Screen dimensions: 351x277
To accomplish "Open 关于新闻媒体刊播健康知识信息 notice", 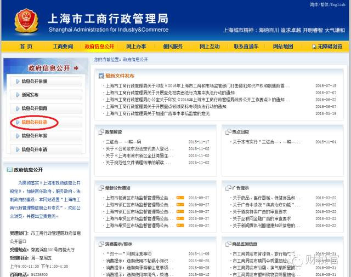I will [267, 226].
